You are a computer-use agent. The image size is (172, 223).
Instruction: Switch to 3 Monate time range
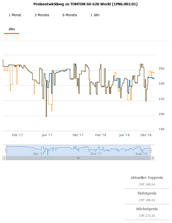tap(42, 15)
